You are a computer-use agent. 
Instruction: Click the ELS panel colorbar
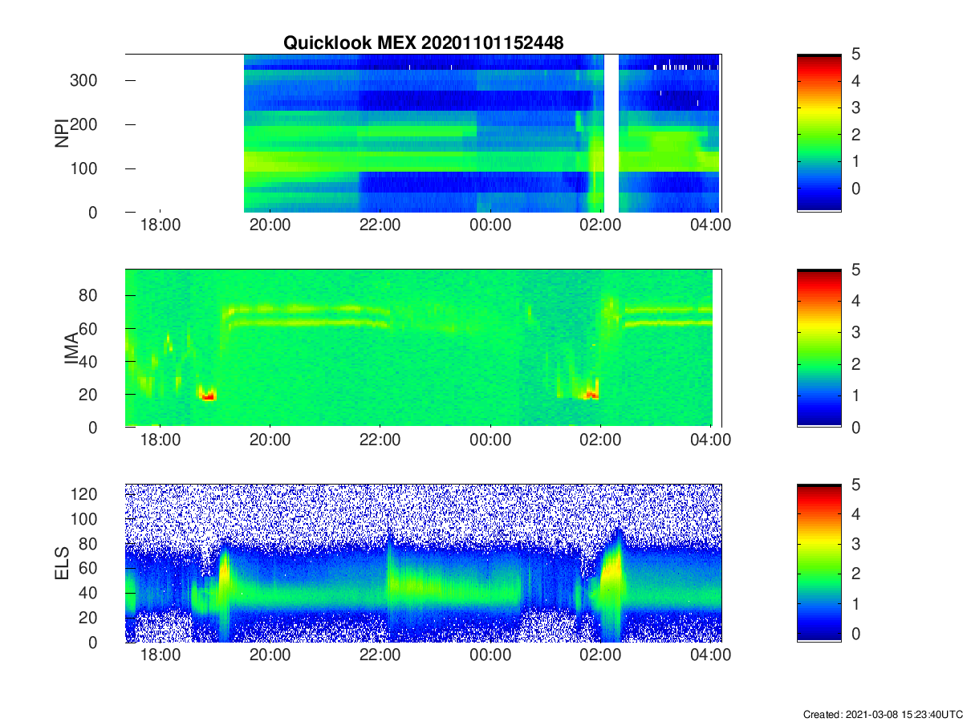pyautogui.click(x=819, y=563)
